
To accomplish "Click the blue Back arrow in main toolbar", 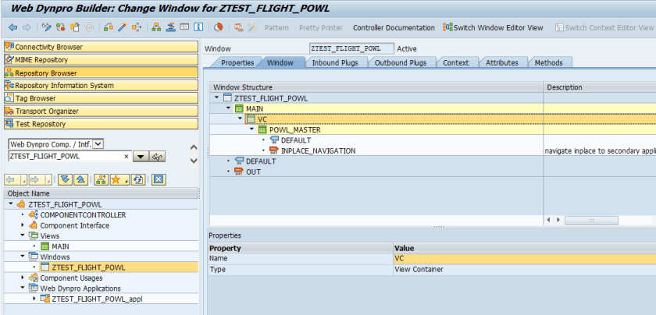I will tap(13, 27).
